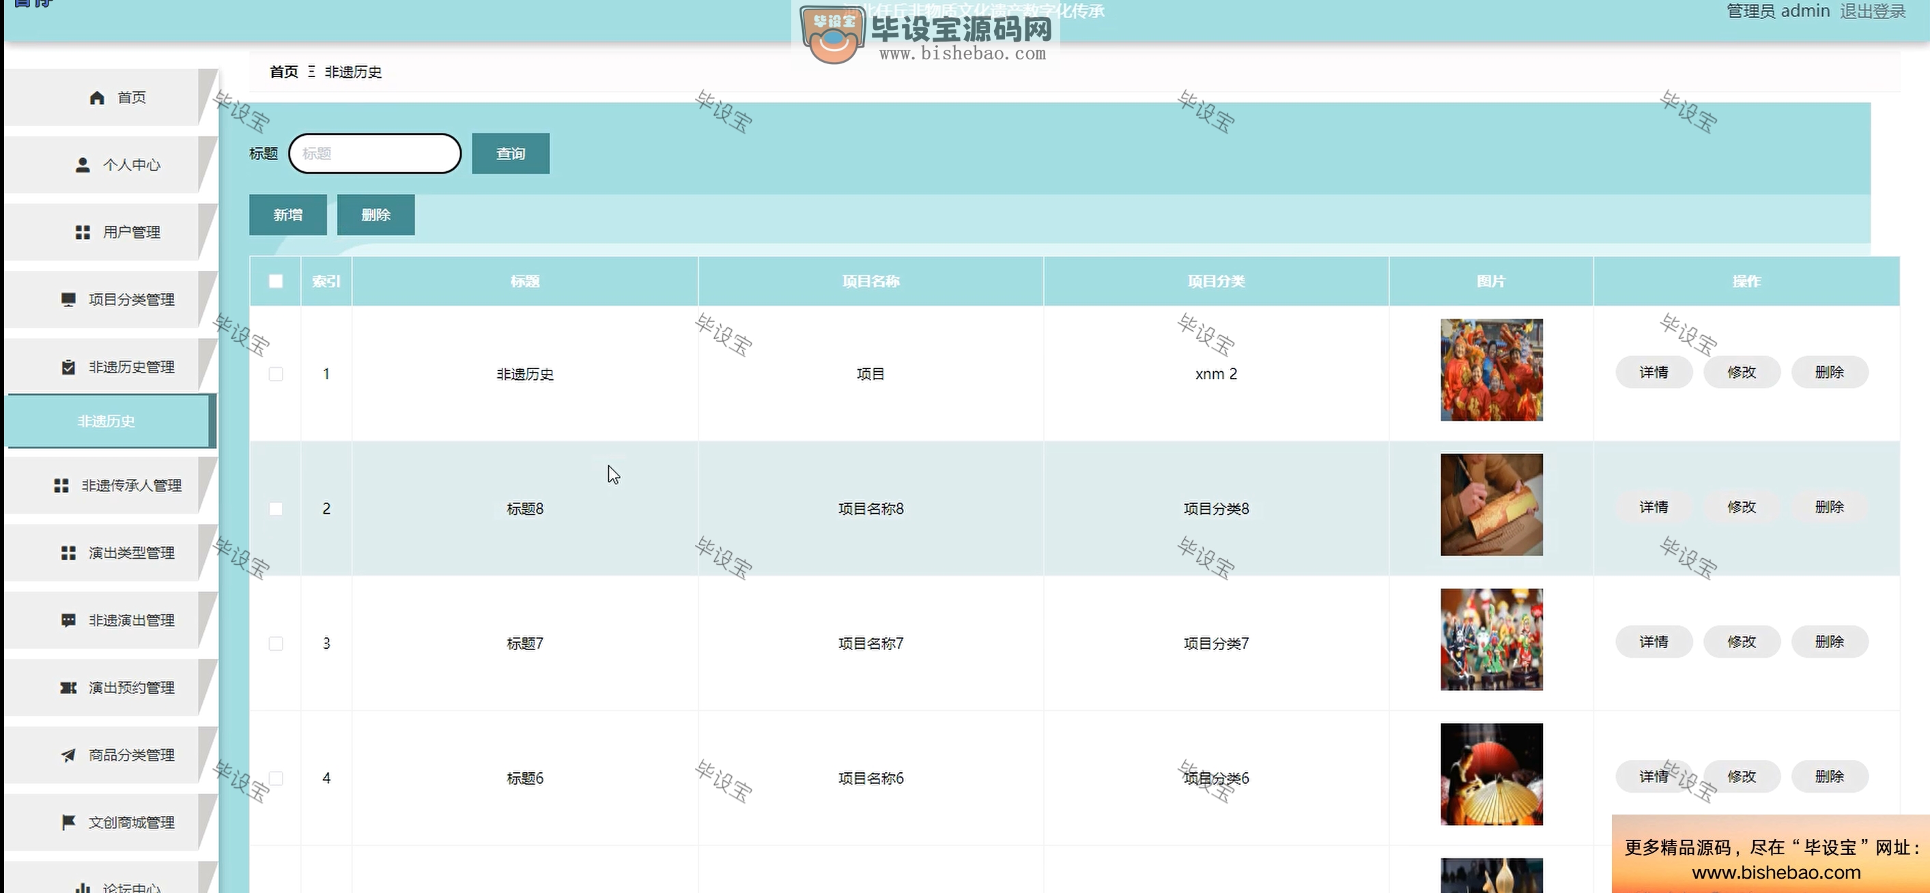Screen dimensions: 1930x893
Task: Open 个人中心 menu item
Action: point(111,164)
